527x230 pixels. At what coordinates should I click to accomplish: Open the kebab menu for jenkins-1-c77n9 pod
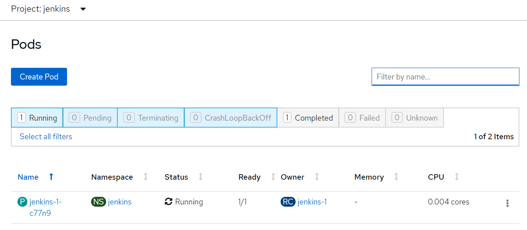coord(507,203)
